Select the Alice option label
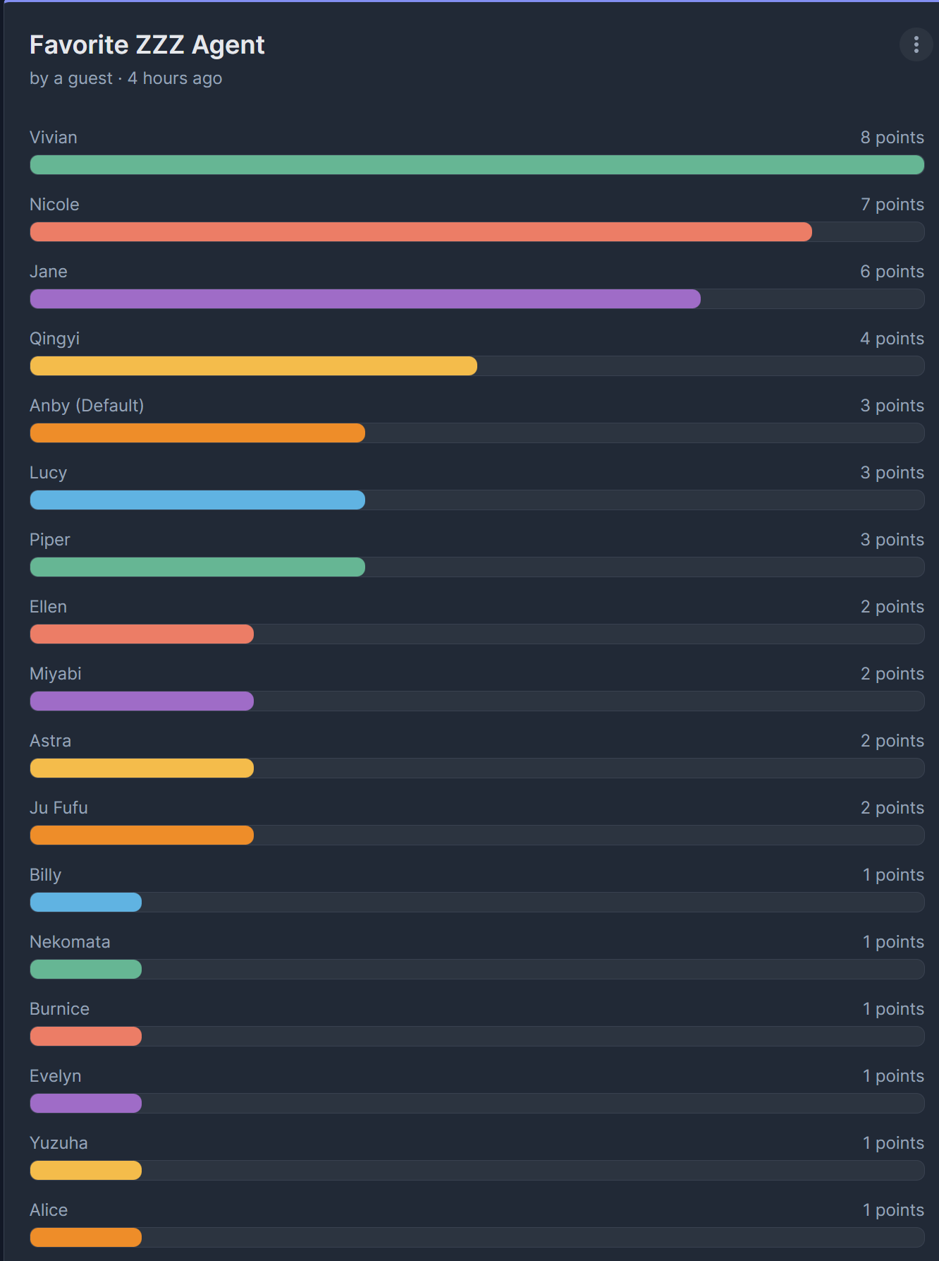The image size is (939, 1261). (49, 1210)
